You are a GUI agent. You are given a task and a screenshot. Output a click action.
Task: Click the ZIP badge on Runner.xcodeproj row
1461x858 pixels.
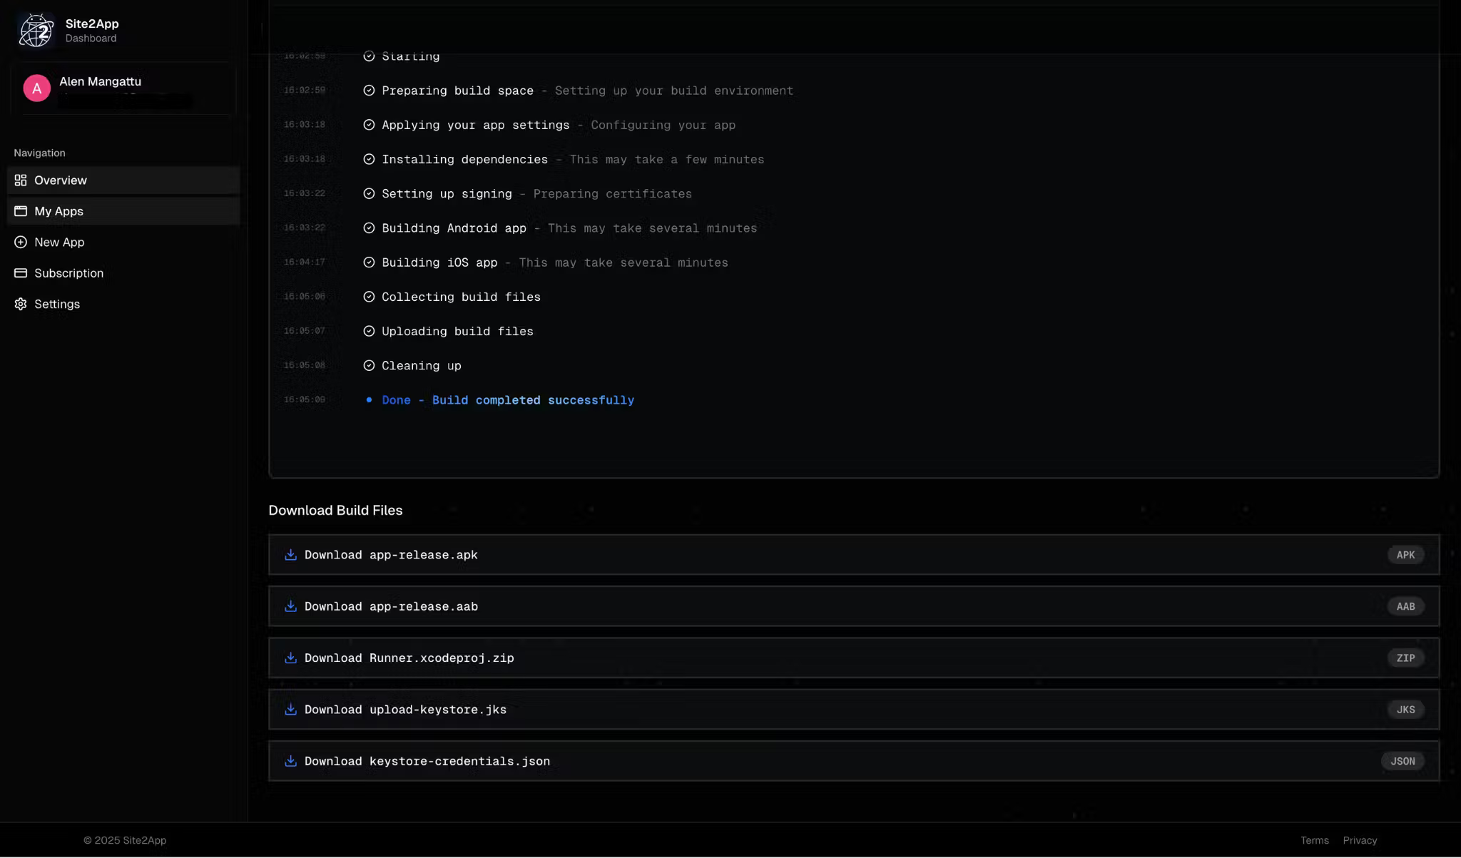(x=1404, y=658)
